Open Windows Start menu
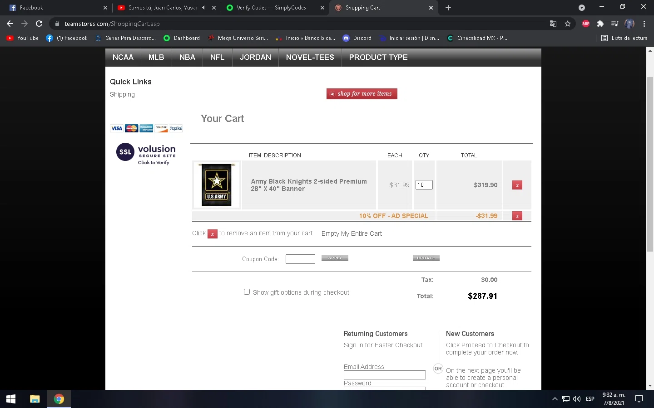This screenshot has width=654, height=408. tap(11, 399)
